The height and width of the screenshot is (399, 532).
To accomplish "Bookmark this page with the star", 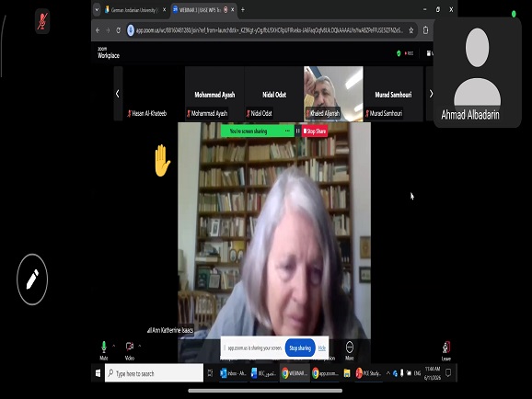I will (411, 30).
